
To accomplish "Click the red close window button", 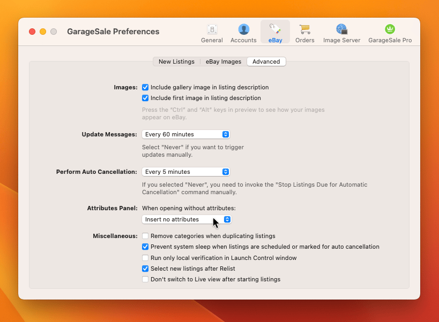I will pyautogui.click(x=32, y=32).
